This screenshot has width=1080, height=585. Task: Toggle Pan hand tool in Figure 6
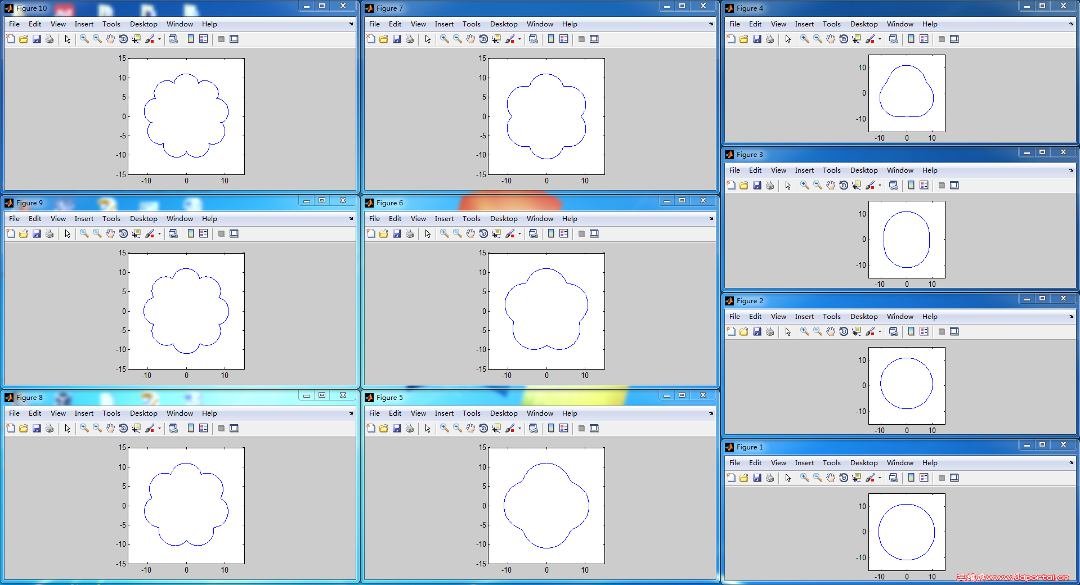[x=470, y=233]
